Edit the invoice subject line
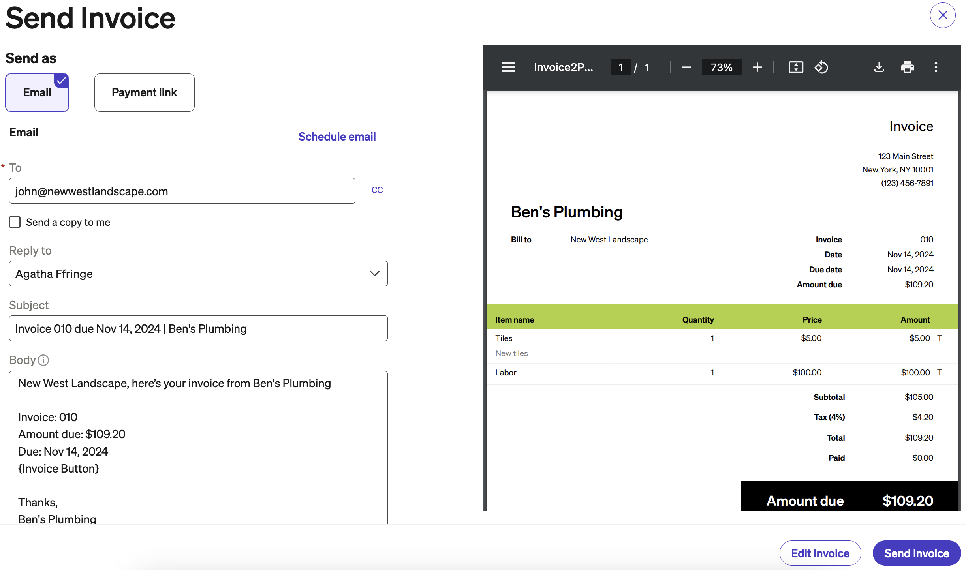966x570 pixels. tap(198, 328)
